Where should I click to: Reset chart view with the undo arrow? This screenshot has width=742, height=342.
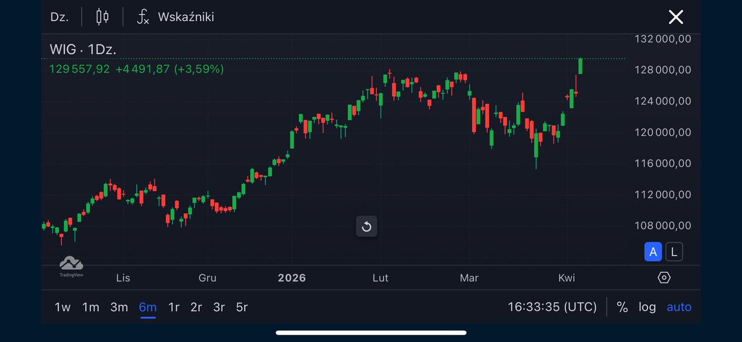[x=367, y=227]
